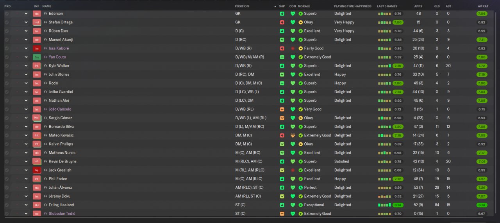Open the dropdown arrow on Kevin De Bruyne's row
Screen dimensions: 500x223
[x=26, y=161]
